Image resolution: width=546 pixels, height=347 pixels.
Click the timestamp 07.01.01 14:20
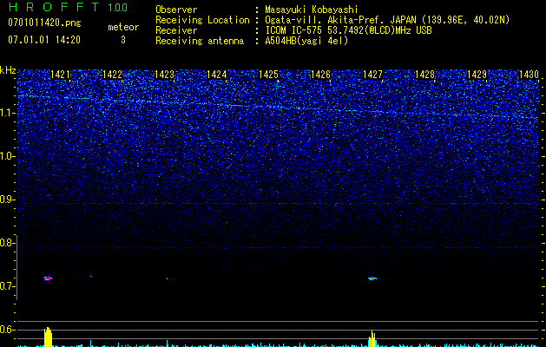coord(44,40)
